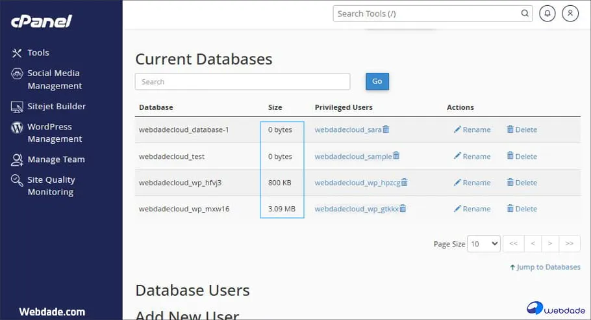Click the Database column header

pos(156,107)
